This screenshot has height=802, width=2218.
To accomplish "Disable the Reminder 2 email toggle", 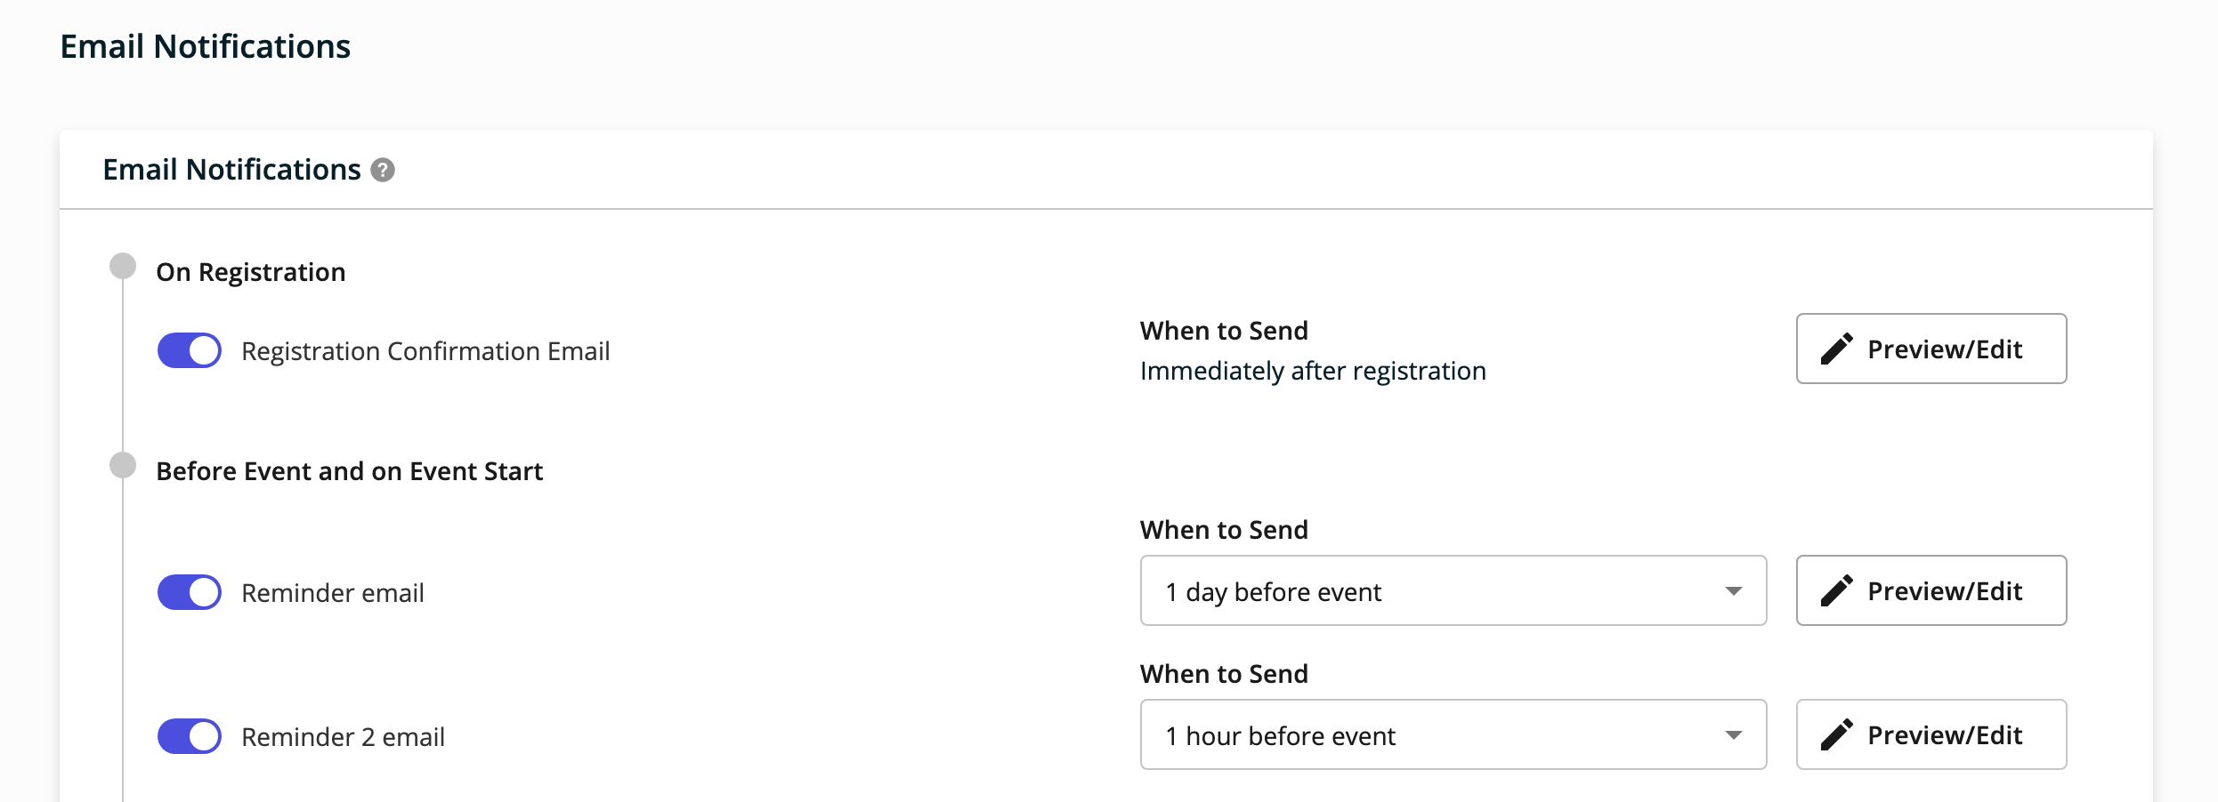I will click(189, 735).
